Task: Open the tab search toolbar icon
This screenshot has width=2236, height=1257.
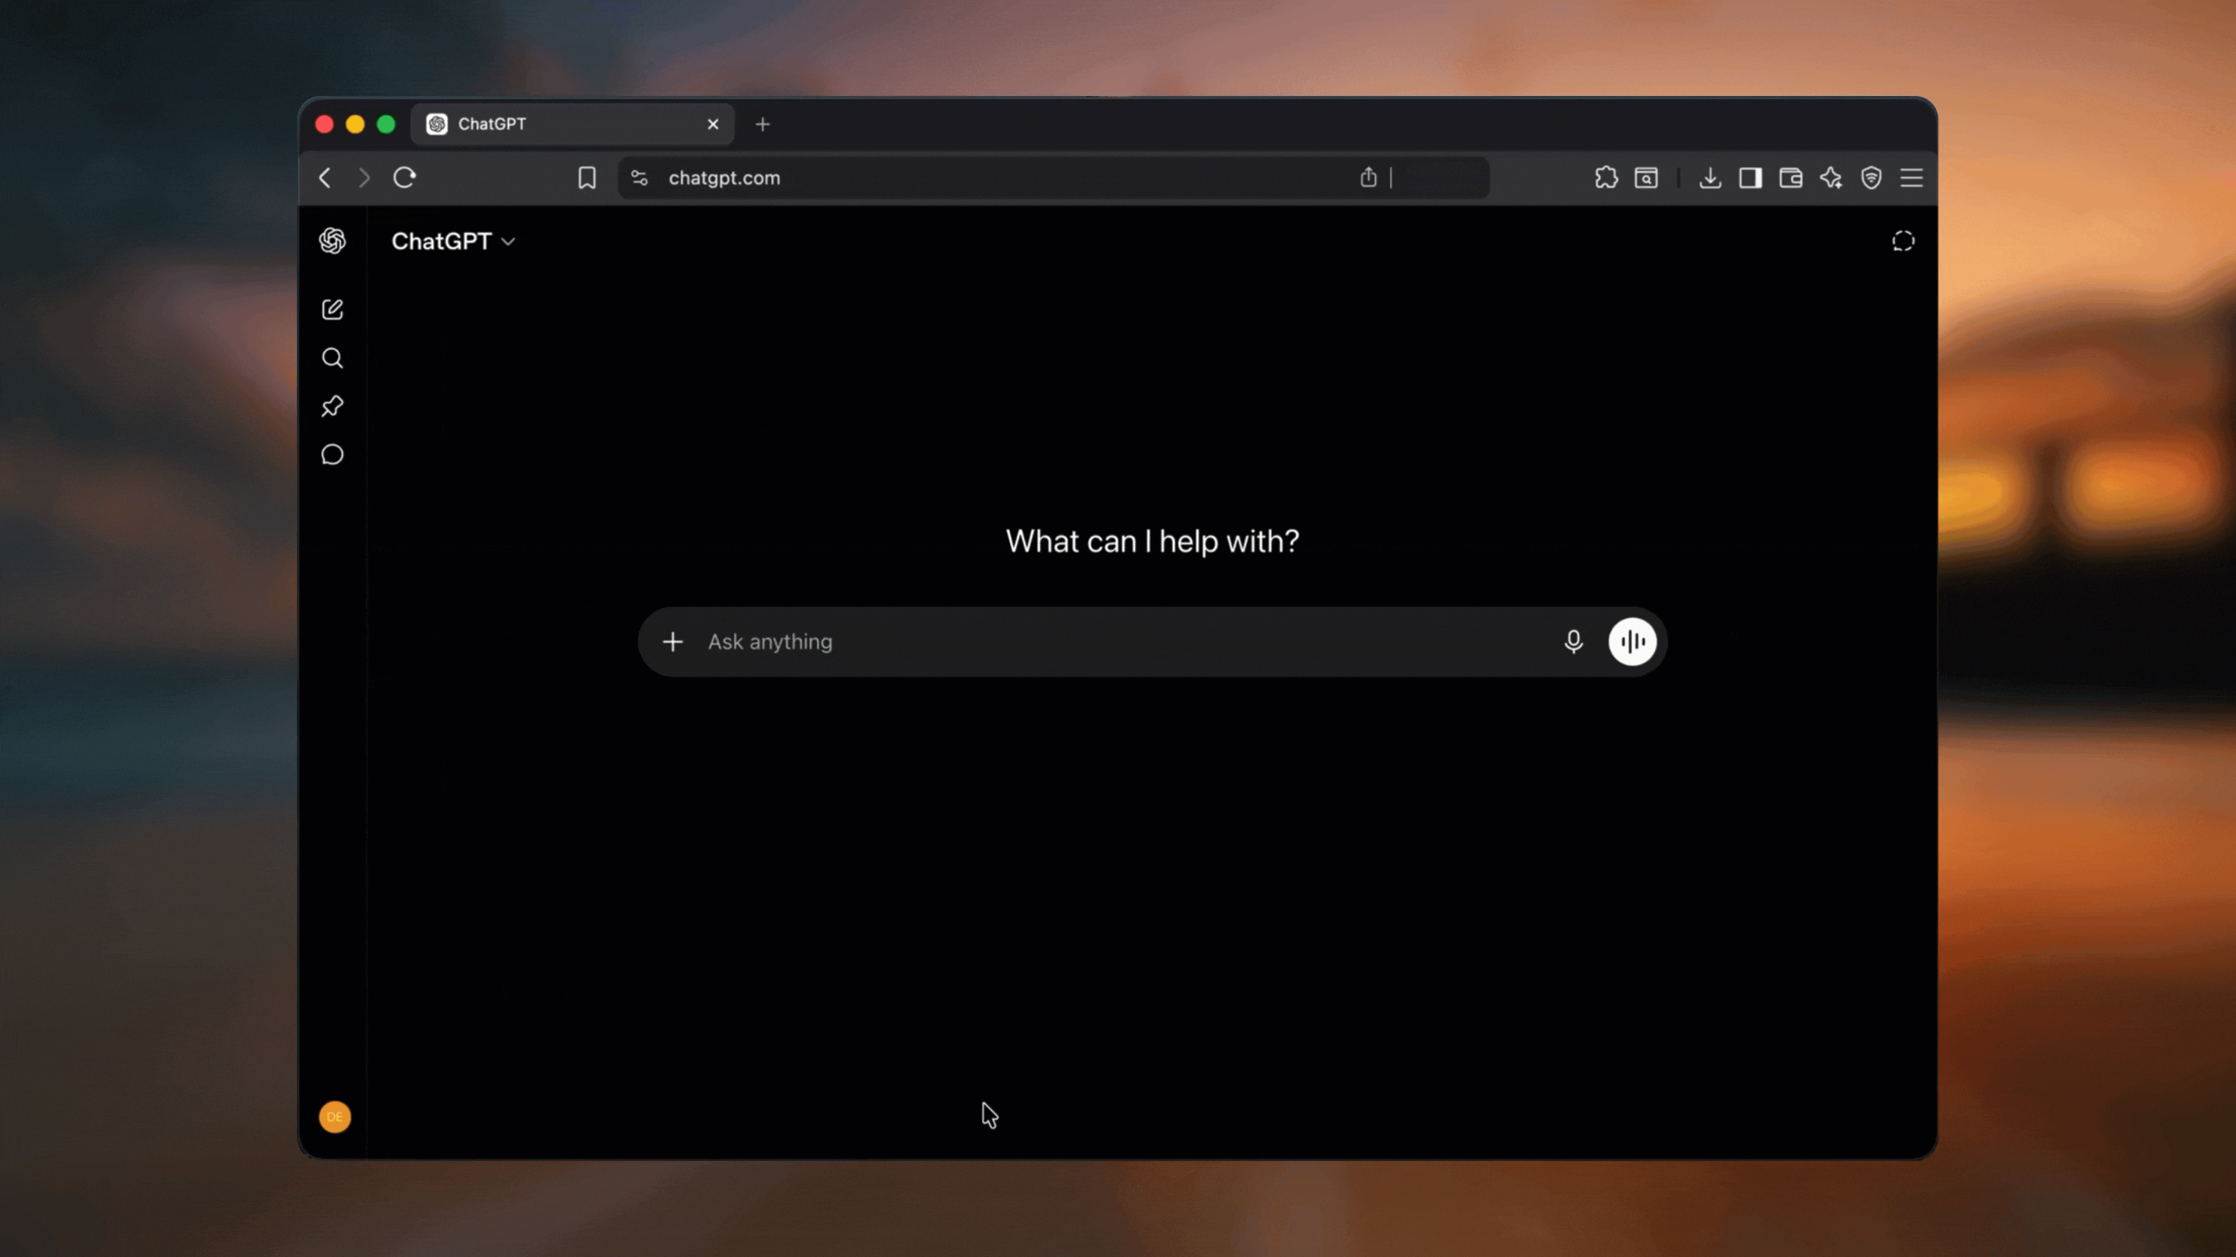Action: 1647,178
